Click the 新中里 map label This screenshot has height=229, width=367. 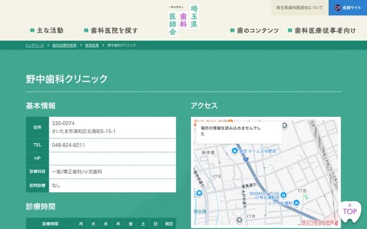coord(208,153)
